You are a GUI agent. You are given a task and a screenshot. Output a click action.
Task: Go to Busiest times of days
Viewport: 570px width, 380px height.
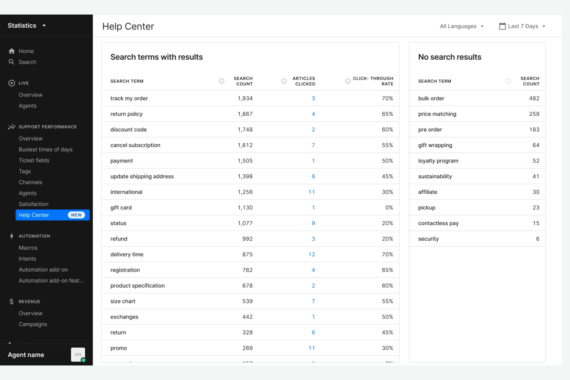pos(46,149)
